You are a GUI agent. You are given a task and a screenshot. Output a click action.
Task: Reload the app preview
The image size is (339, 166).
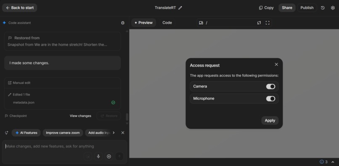[259, 23]
